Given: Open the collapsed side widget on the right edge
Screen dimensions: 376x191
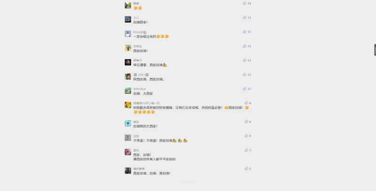Looking at the screenshot, I should pos(375,50).
